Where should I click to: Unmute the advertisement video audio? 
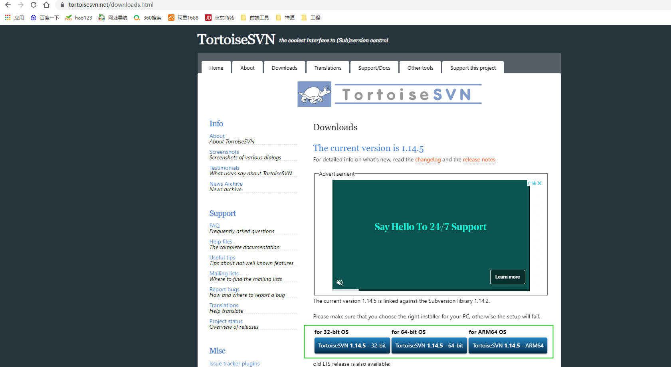339,282
